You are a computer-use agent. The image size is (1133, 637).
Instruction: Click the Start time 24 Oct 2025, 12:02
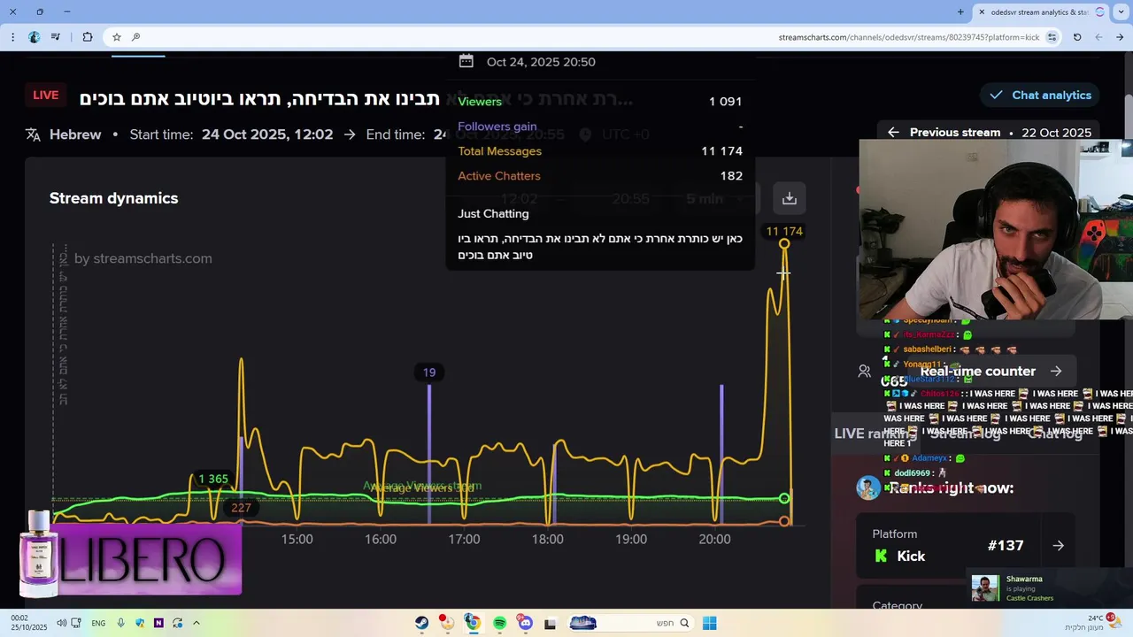point(231,134)
